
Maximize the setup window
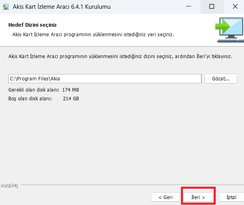pos(212,6)
